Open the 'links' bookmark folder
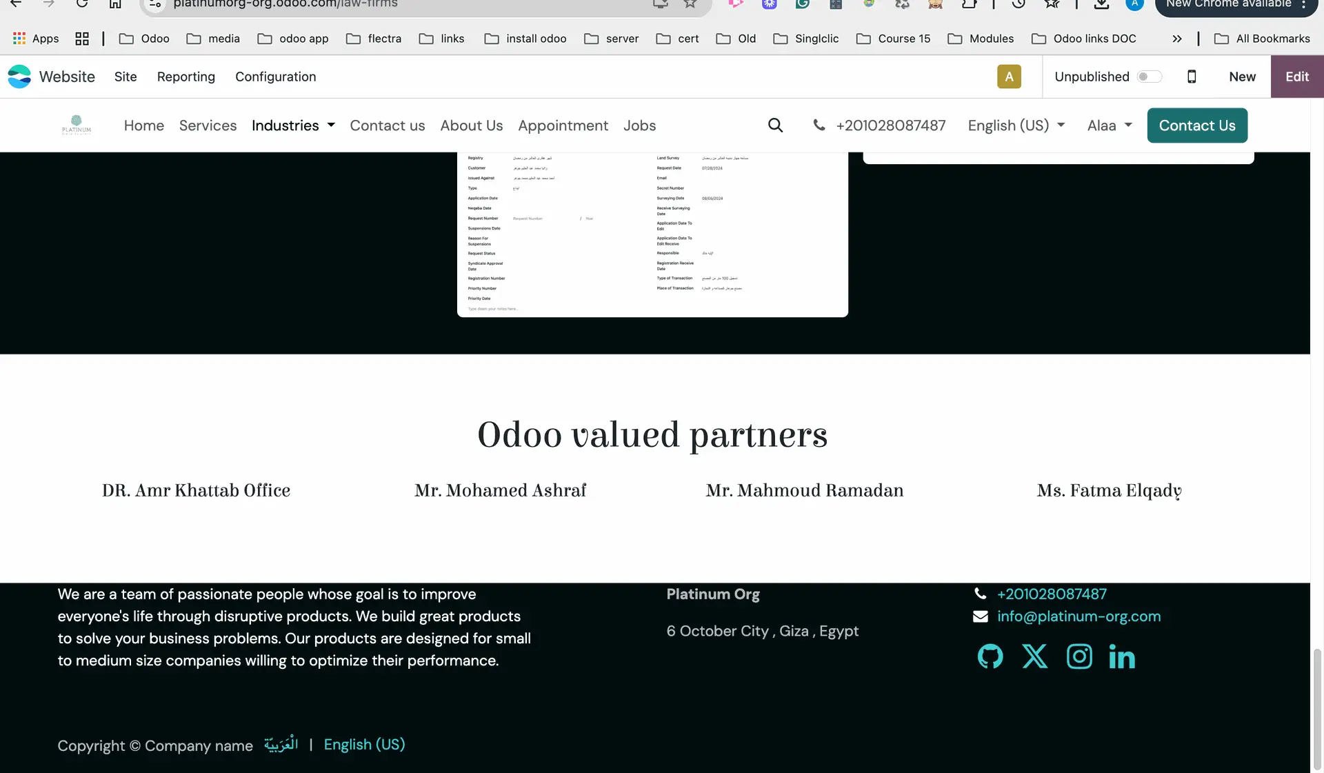Image resolution: width=1324 pixels, height=773 pixels. tap(442, 39)
